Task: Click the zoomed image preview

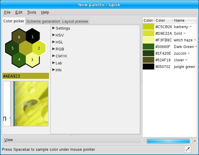Action: tap(31, 103)
